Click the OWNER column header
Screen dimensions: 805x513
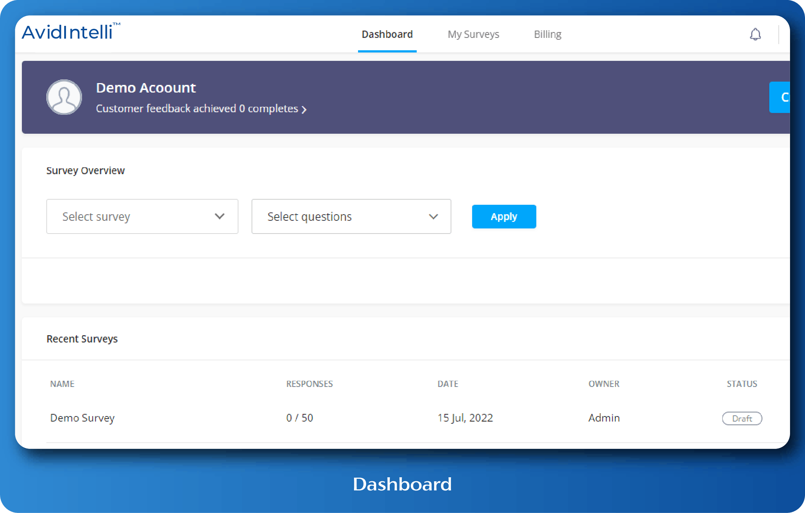coord(604,384)
